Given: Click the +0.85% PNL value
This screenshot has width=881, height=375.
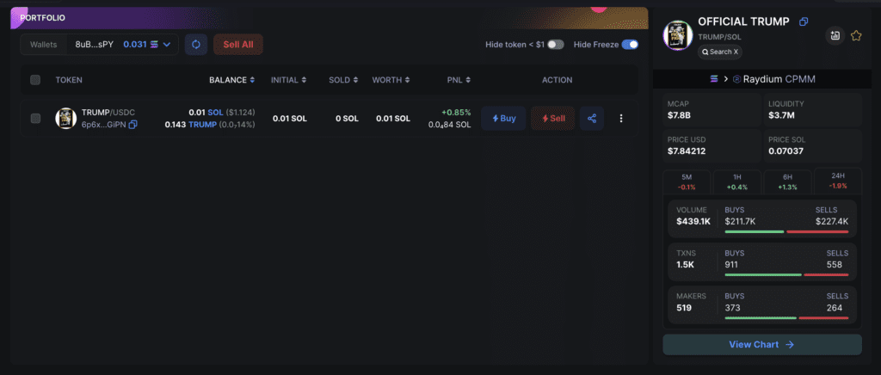Looking at the screenshot, I should tap(456, 113).
